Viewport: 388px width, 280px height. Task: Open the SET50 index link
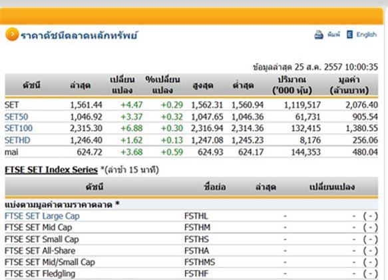(x=17, y=117)
